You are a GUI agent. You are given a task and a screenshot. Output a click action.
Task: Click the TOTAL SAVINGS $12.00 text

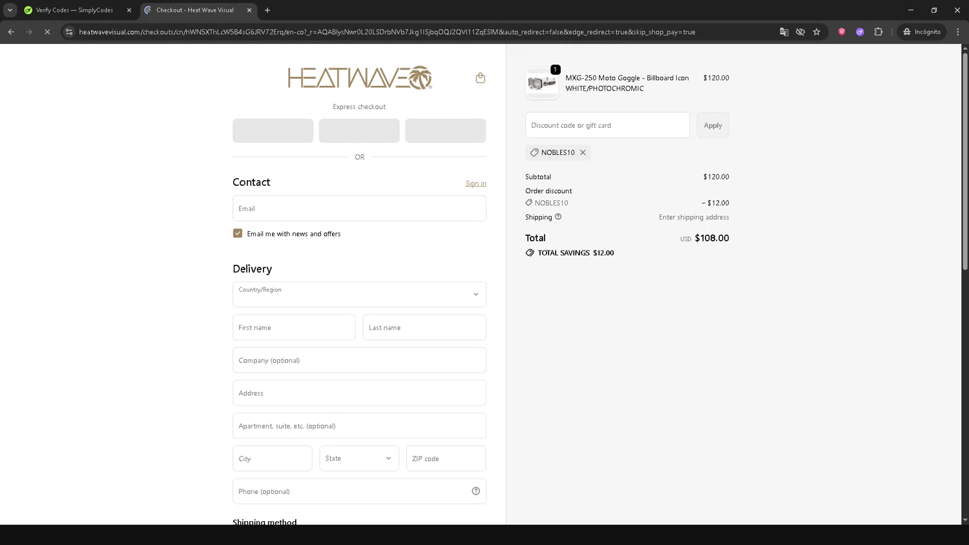click(x=576, y=253)
